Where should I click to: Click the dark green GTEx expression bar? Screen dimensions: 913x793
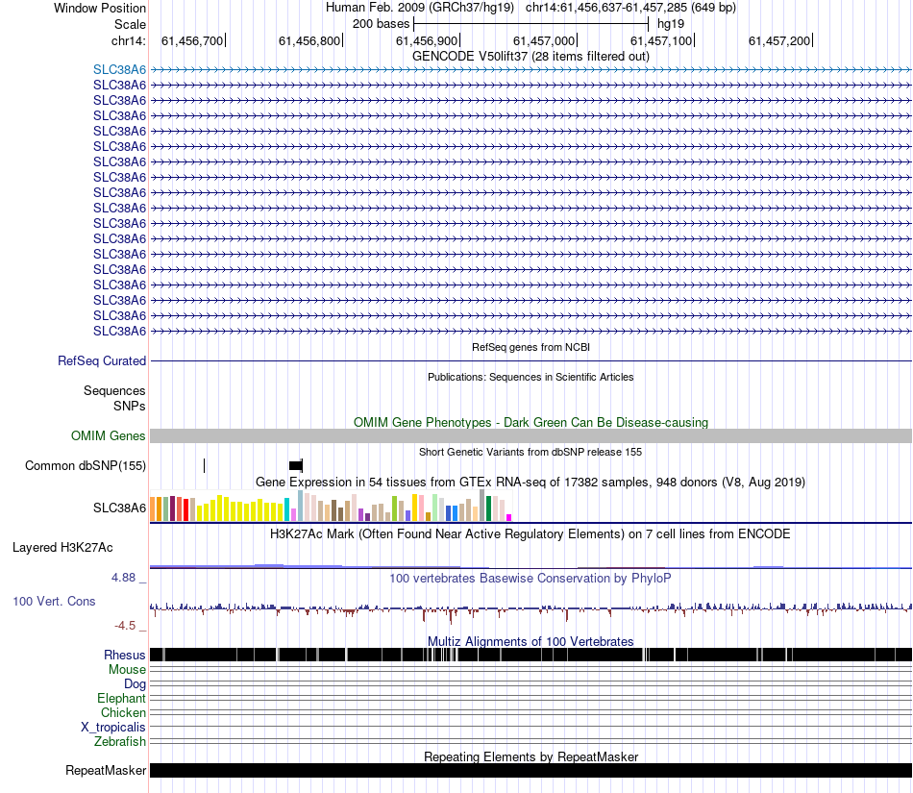coord(489,508)
